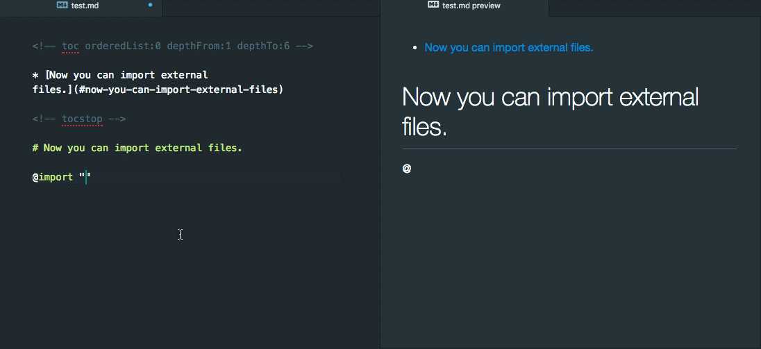Click the '# Now you can import external files.' line
Image resolution: width=761 pixels, height=349 pixels.
click(137, 148)
